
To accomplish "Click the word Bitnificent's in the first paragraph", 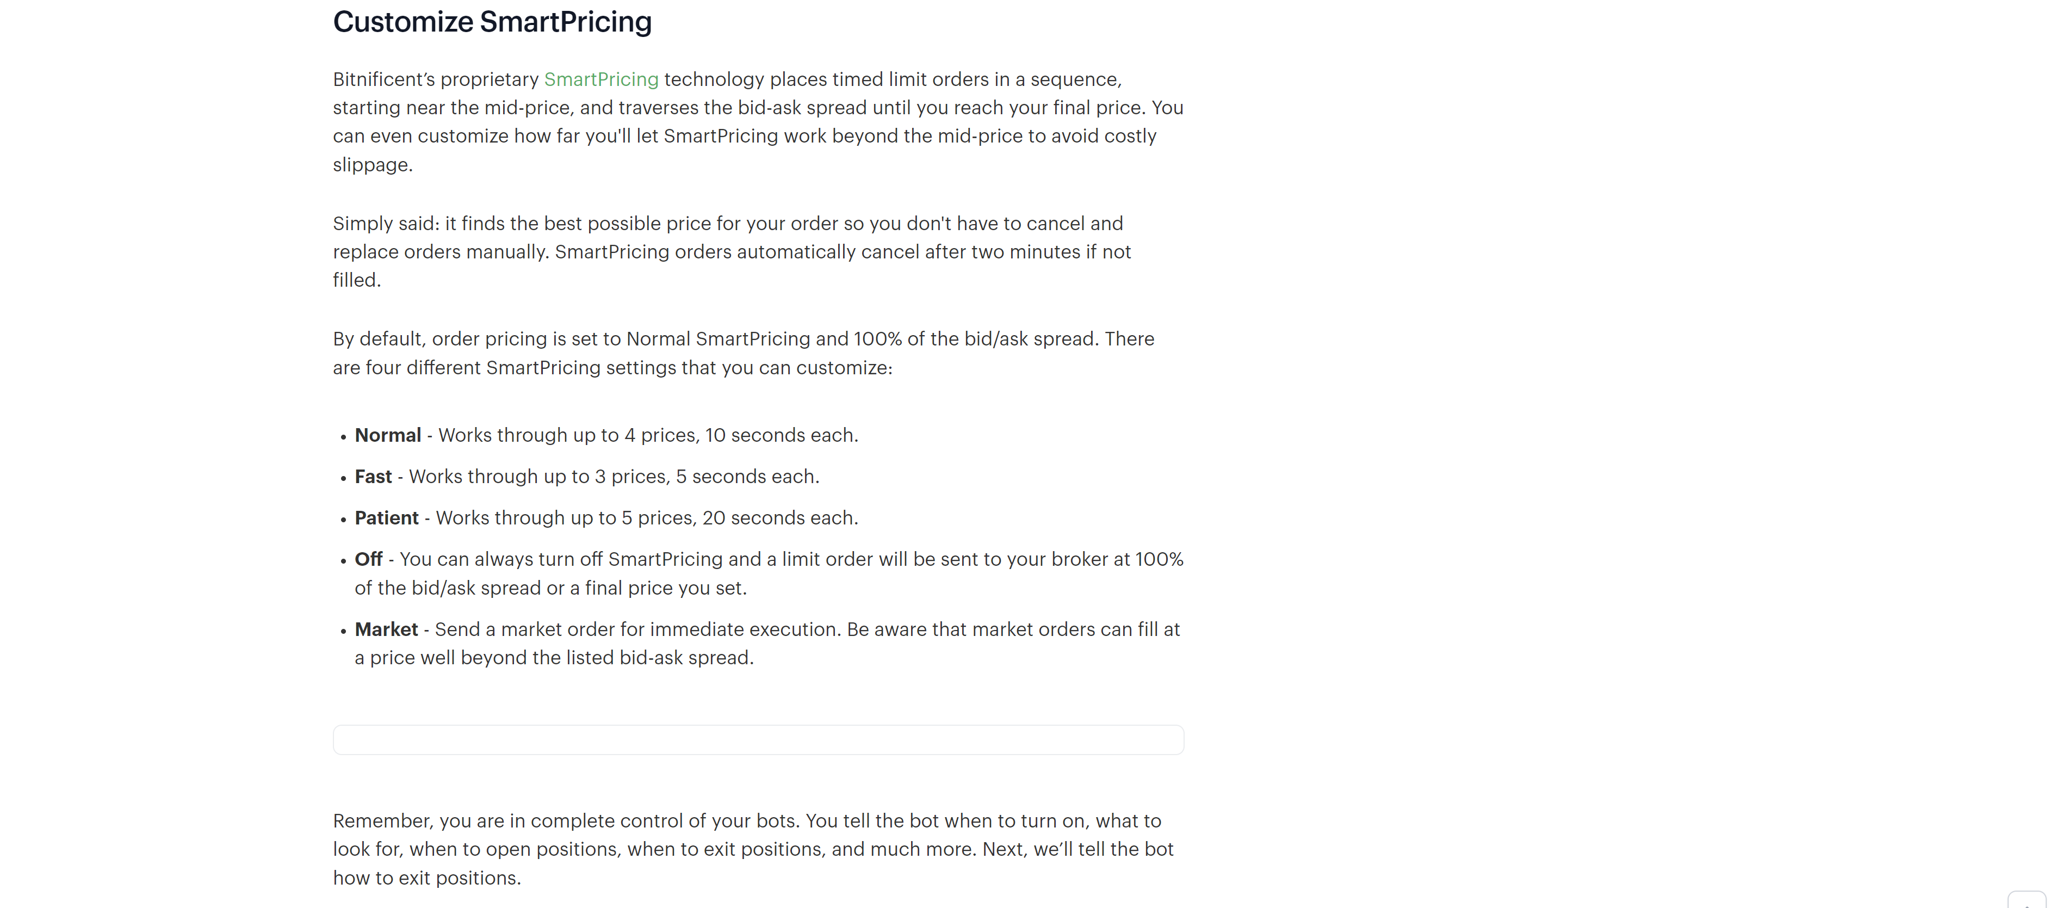I will [x=383, y=79].
